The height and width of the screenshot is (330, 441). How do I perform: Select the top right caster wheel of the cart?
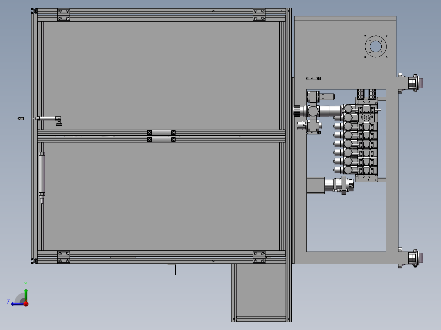click(x=415, y=83)
